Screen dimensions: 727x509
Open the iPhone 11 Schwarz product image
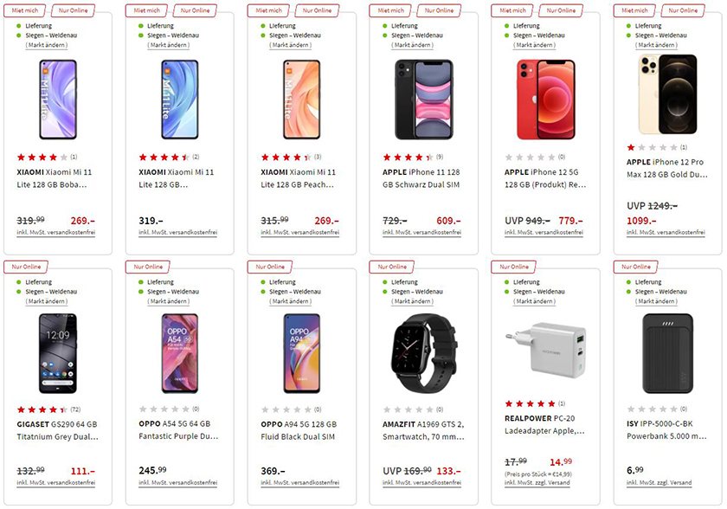click(x=423, y=99)
